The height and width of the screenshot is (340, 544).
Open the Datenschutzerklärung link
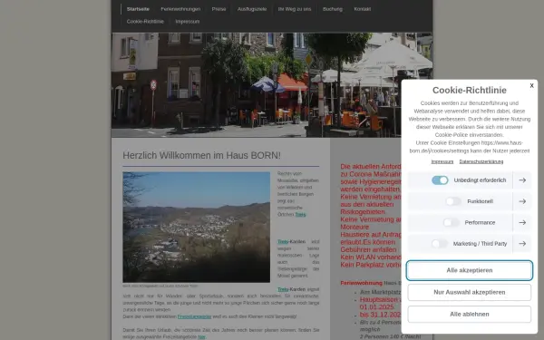point(481,161)
